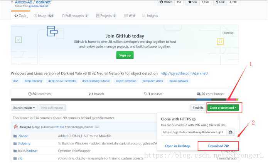Open the .circleci folder
The width and height of the screenshot is (268, 163).
point(23,136)
